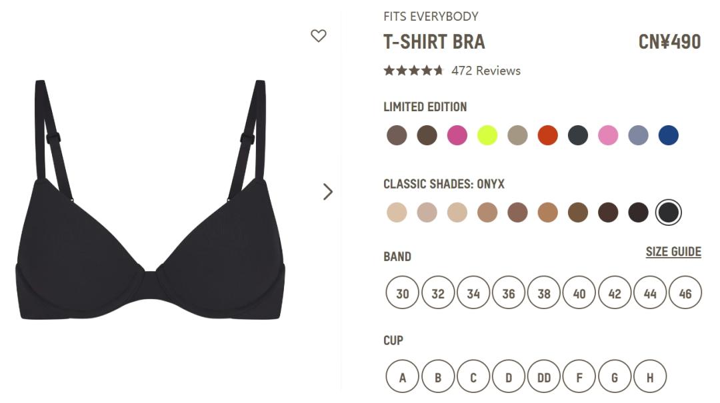
Task: Select band size 30
Action: 402,292
